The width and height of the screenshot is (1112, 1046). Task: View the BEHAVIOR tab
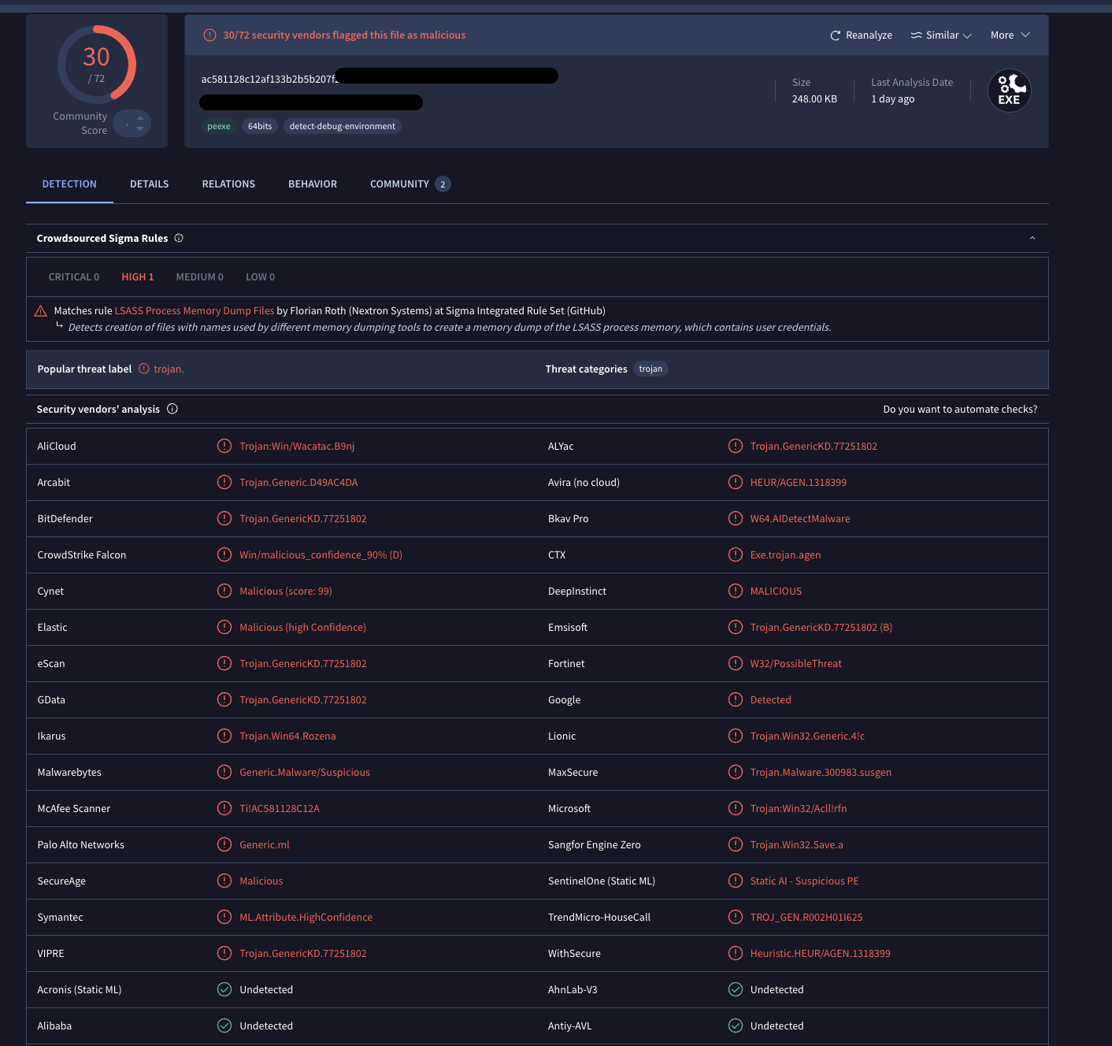[313, 184]
